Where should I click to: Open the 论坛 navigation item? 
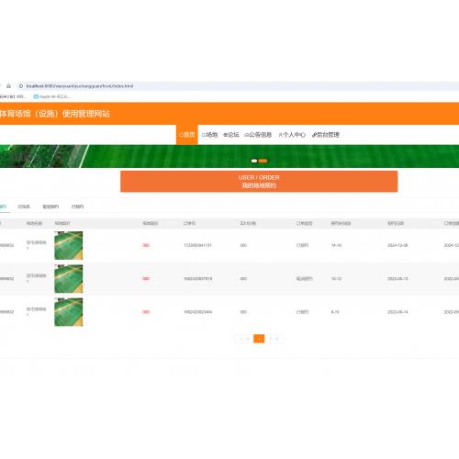pyautogui.click(x=231, y=135)
